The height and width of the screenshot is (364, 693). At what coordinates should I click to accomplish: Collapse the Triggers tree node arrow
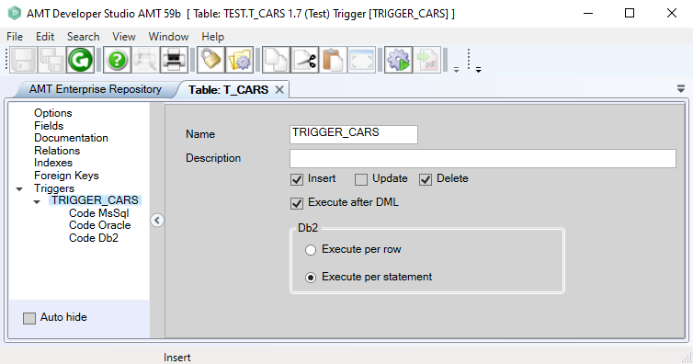point(19,189)
